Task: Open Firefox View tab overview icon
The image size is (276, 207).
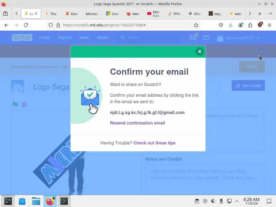Action: tap(5, 13)
